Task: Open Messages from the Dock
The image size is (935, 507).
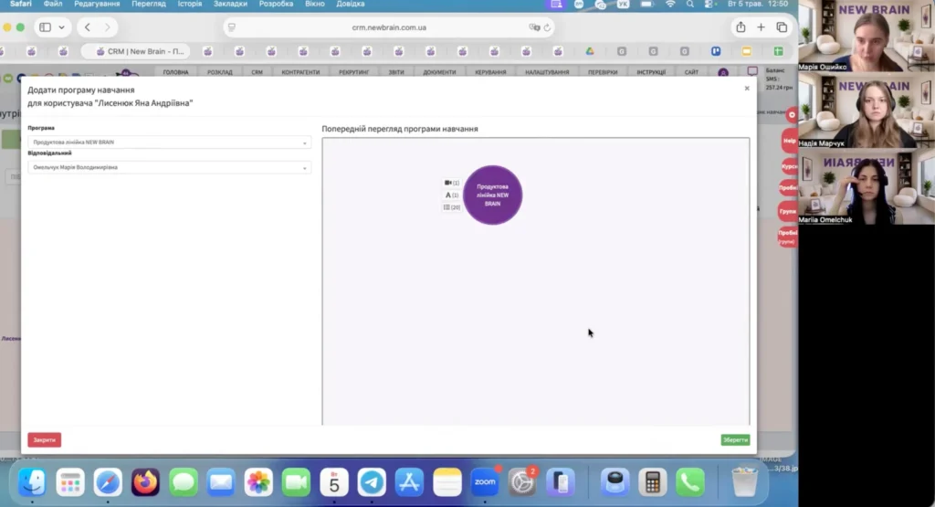Action: [x=183, y=482]
